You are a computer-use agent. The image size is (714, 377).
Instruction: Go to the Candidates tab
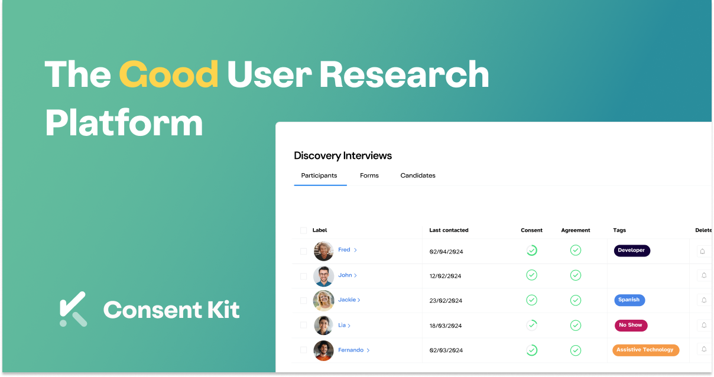click(418, 175)
